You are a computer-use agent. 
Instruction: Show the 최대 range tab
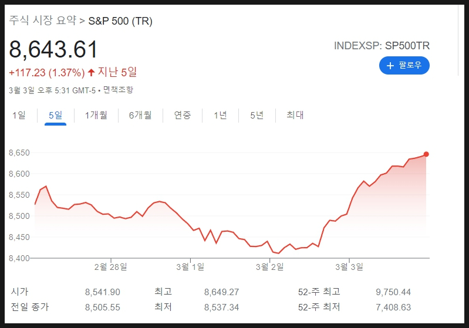[x=295, y=115]
